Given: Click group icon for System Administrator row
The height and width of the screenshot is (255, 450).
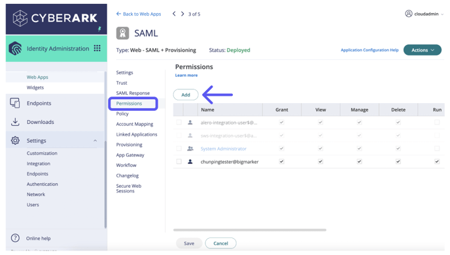Looking at the screenshot, I should pyautogui.click(x=190, y=149).
